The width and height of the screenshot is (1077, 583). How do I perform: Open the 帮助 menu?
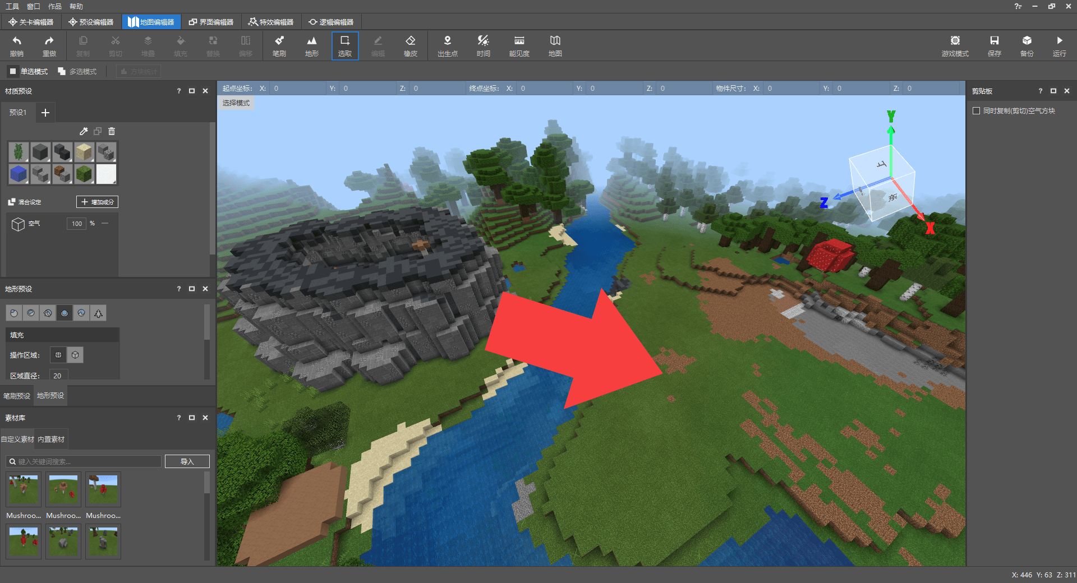[76, 6]
